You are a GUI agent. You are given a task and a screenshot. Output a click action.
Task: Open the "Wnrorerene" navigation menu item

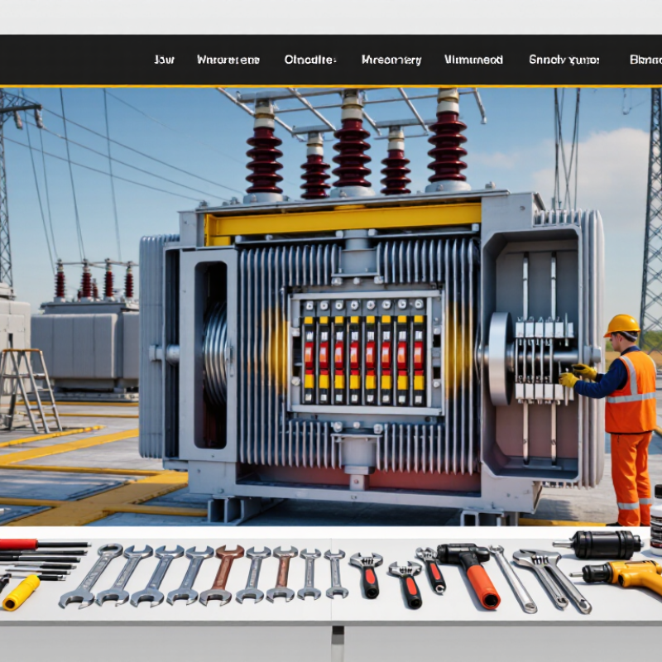tap(228, 60)
